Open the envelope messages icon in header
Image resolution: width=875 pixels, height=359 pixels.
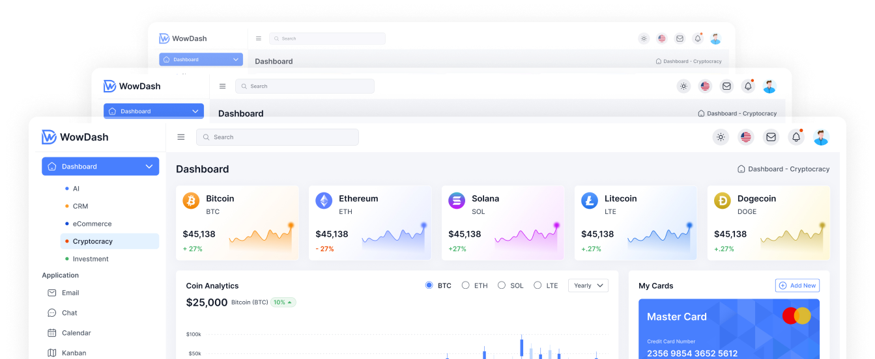coord(771,137)
